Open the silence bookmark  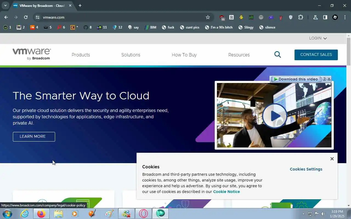267,27
